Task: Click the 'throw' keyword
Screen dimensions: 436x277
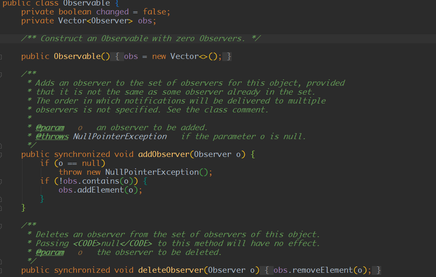Action: (70, 172)
